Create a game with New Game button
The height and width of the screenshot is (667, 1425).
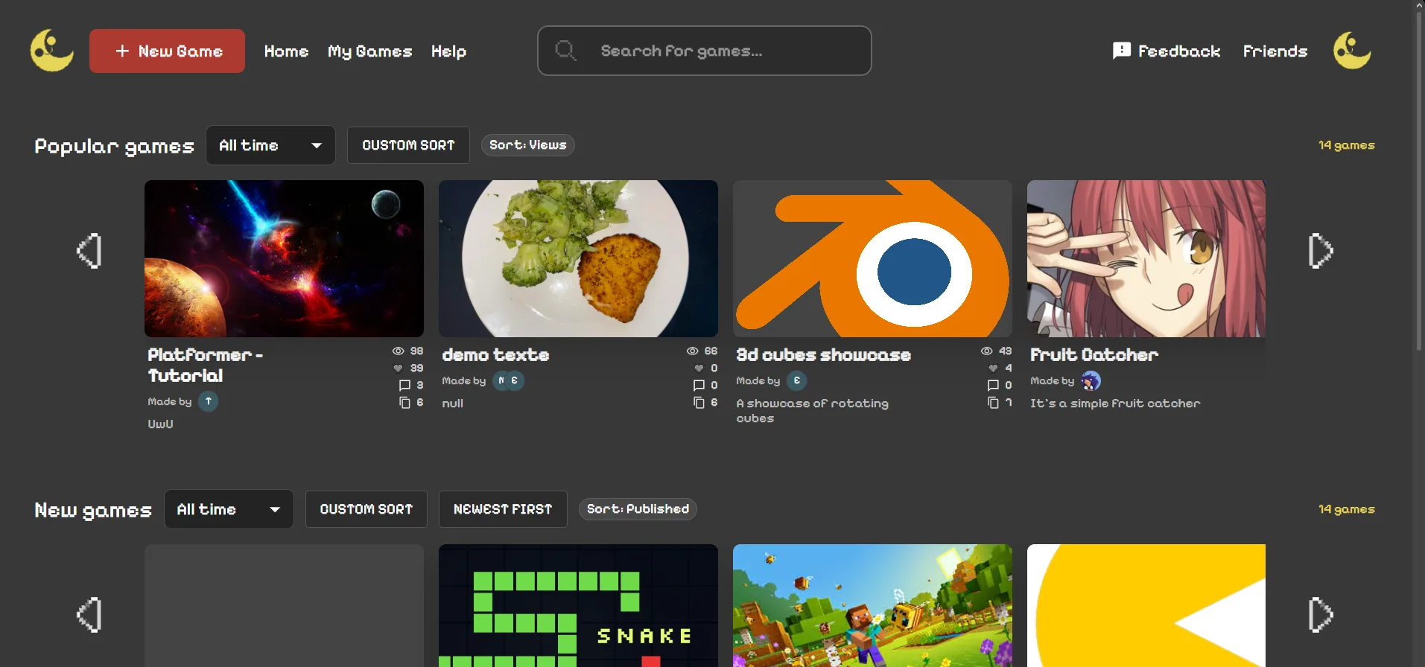click(x=167, y=51)
